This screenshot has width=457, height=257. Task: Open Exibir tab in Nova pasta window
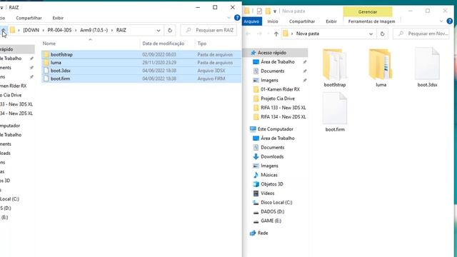(x=331, y=21)
